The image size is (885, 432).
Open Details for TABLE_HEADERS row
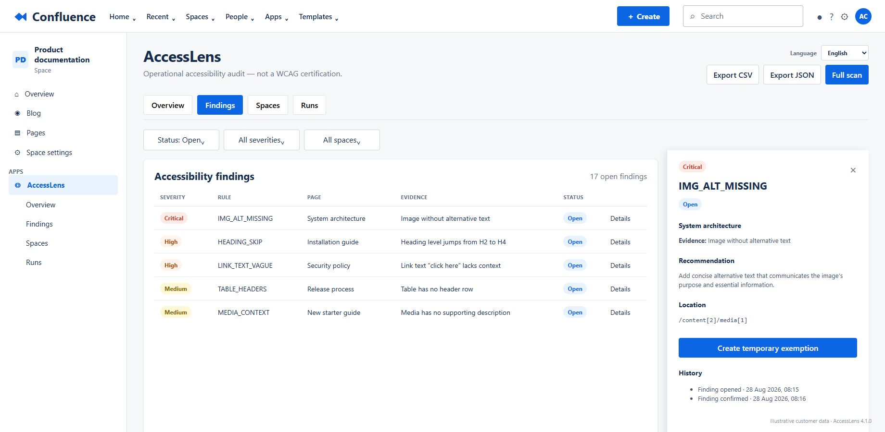[620, 289]
